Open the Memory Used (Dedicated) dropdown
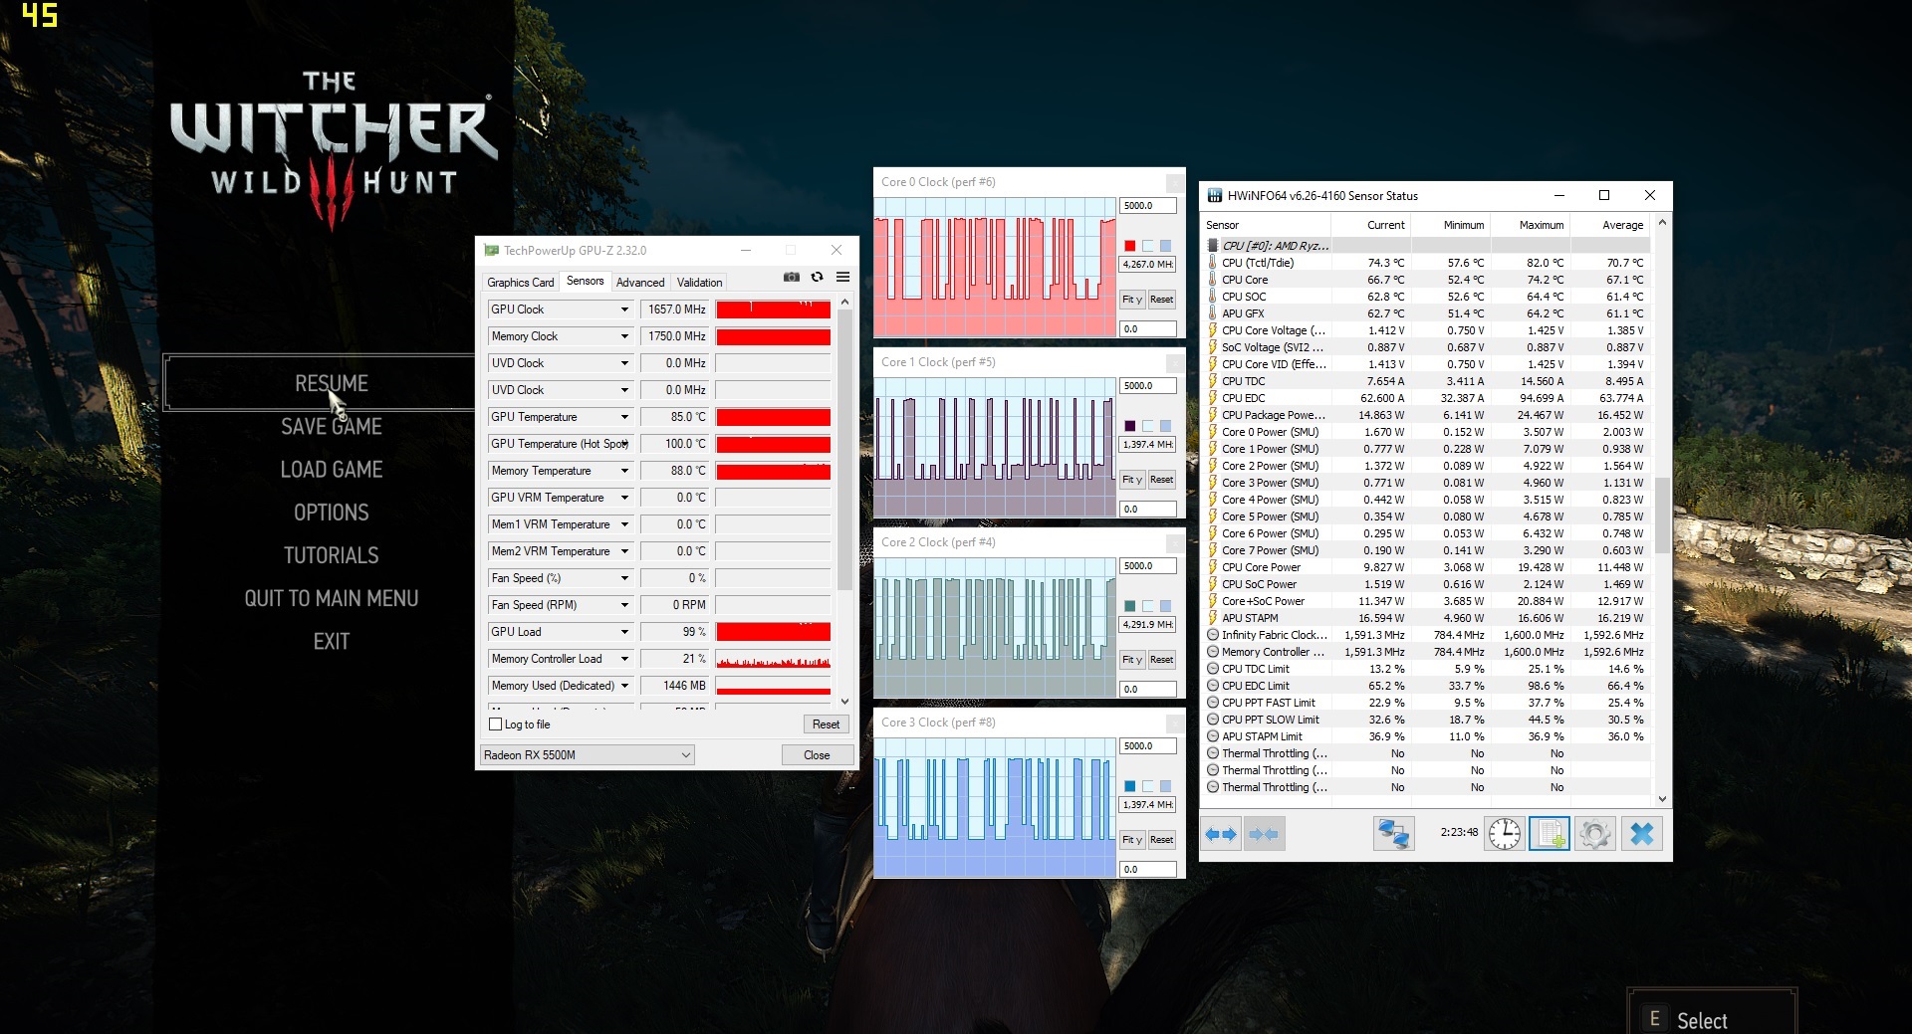1912x1034 pixels. [624, 686]
